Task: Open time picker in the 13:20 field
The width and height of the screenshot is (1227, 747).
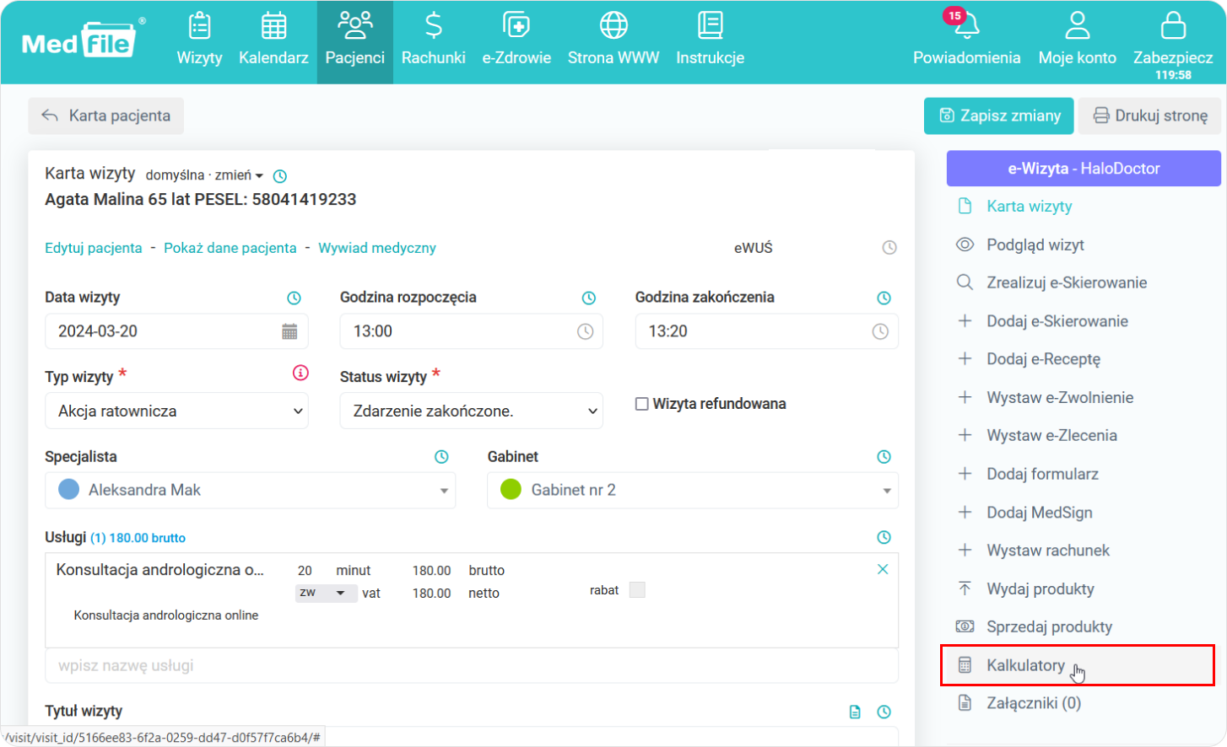Action: click(880, 331)
